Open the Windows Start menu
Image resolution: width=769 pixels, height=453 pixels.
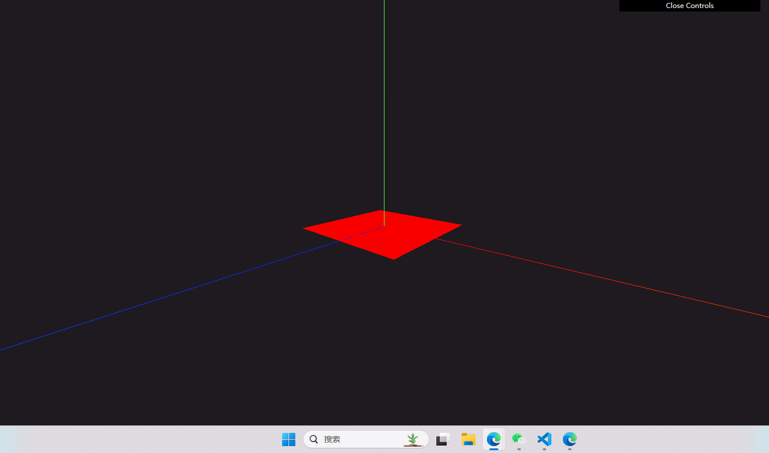[288, 439]
